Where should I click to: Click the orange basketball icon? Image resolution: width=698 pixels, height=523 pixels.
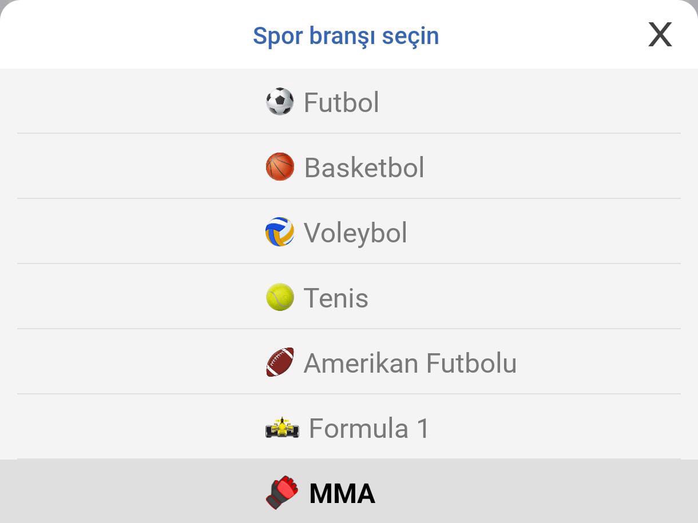click(280, 167)
